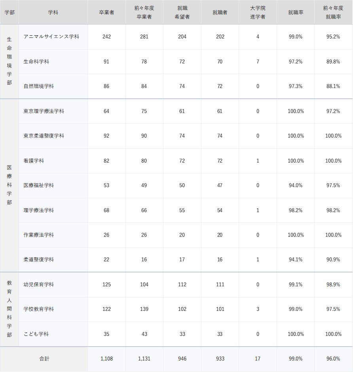This screenshot has height=372, width=353.
Task: Select the 東京柔道整復学科 row label
Action: pos(44,136)
